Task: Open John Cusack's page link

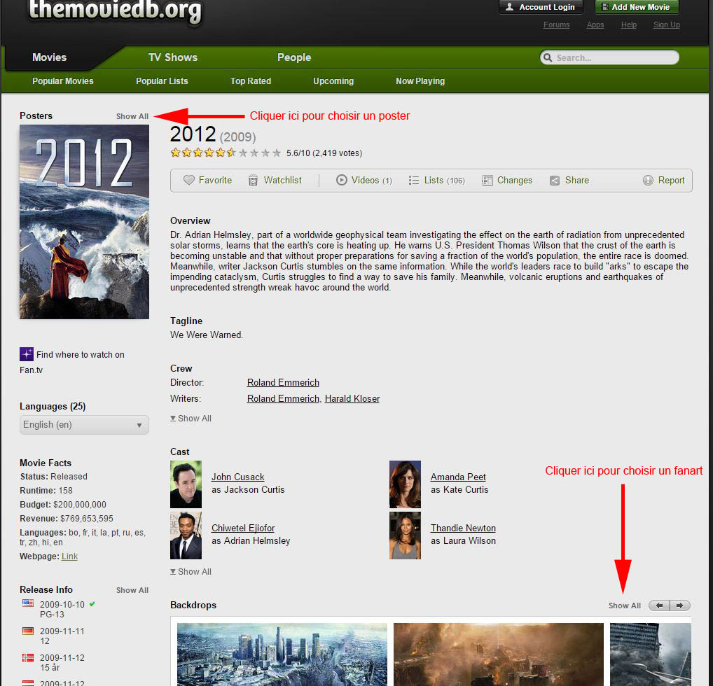Action: pos(238,477)
